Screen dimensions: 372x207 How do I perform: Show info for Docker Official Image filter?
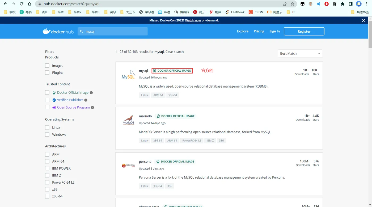[91, 93]
